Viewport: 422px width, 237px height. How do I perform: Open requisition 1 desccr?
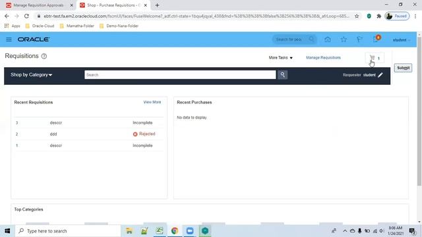coord(89,145)
